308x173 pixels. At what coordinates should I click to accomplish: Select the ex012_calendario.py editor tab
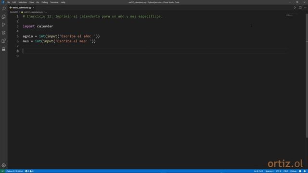(x=22, y=8)
